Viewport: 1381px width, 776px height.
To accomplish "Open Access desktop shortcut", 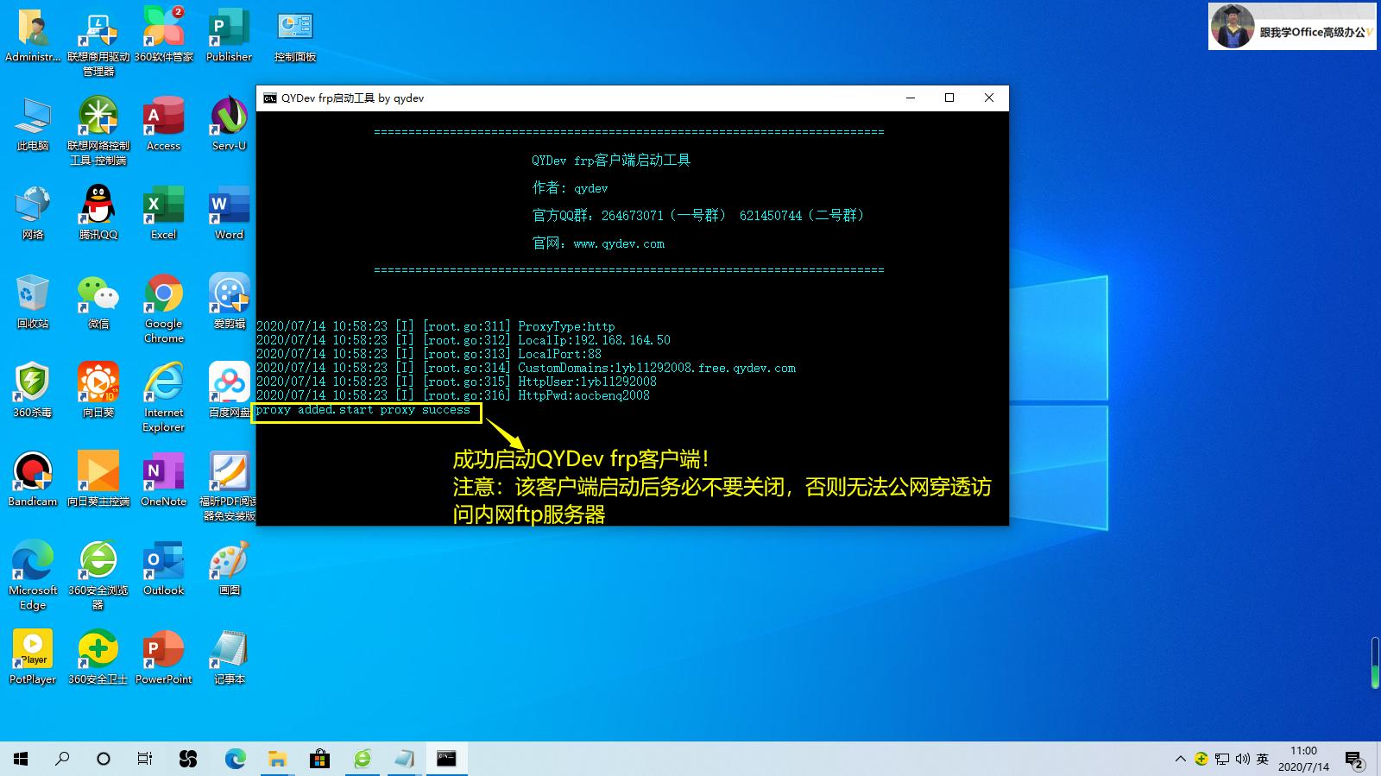I will pos(164,124).
